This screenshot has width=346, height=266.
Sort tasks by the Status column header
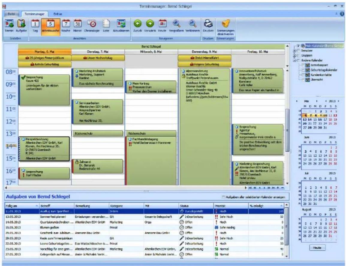[x=196, y=206]
